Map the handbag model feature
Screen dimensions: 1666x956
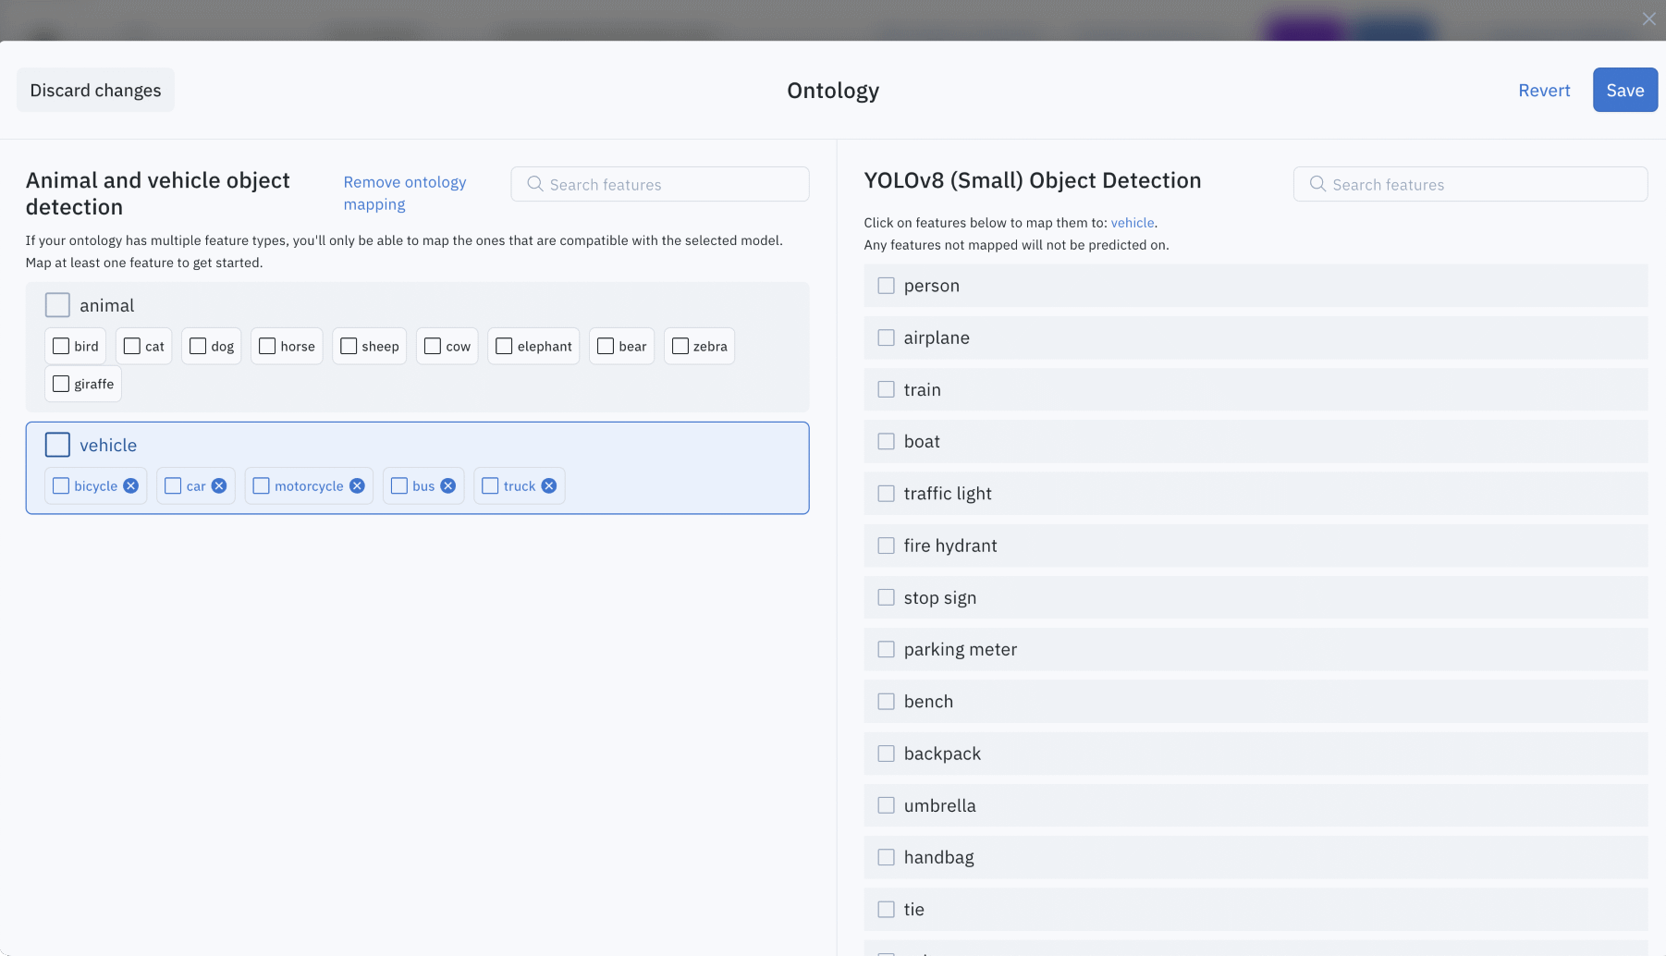click(1256, 857)
